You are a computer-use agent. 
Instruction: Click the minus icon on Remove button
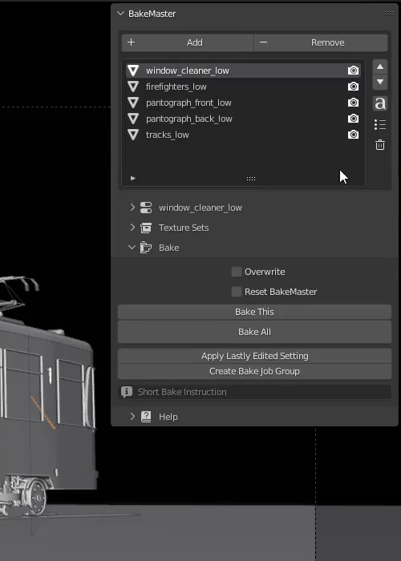(x=264, y=42)
